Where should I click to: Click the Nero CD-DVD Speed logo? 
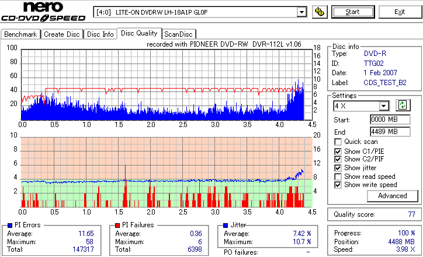coord(43,11)
